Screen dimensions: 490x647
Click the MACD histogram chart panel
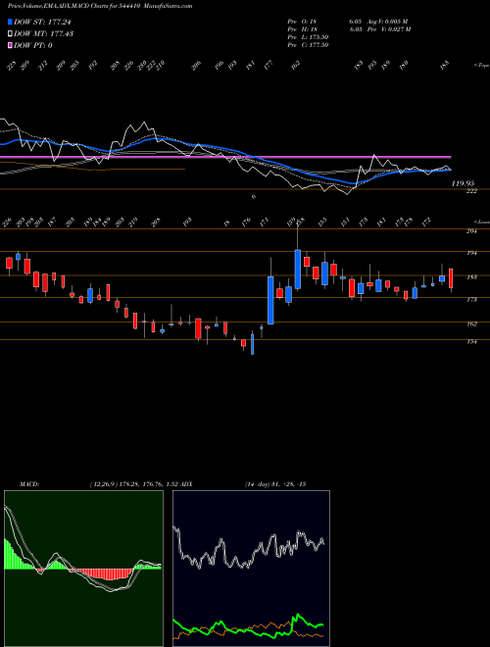click(83, 569)
